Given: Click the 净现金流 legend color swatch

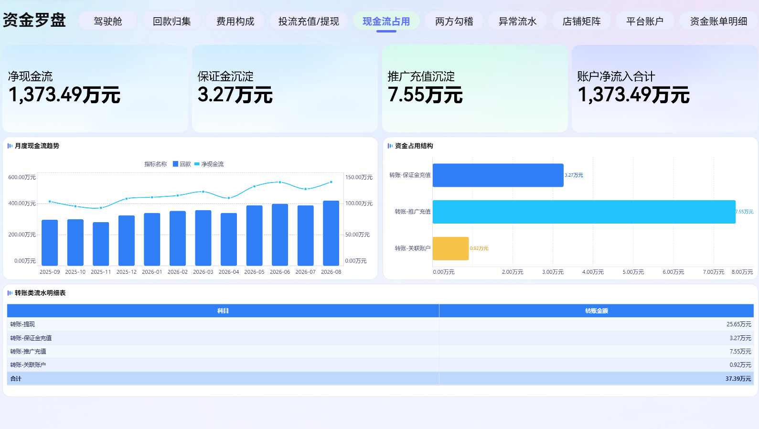Looking at the screenshot, I should (197, 164).
